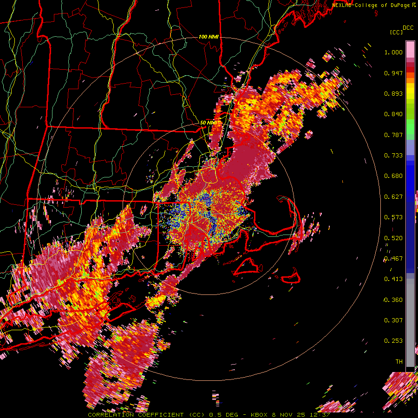
Task: Pick the gray segment of the color bar
Action: 410,323
